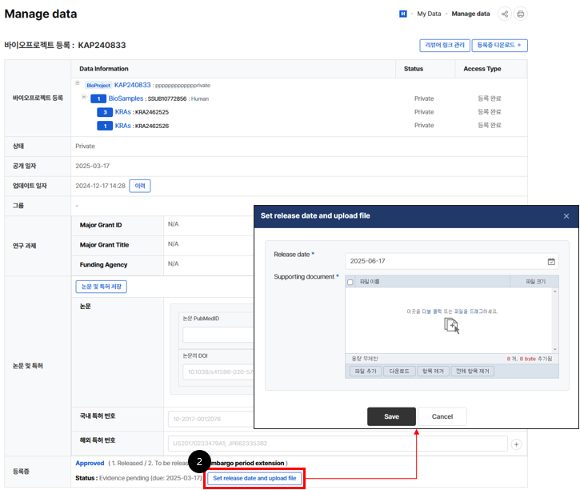Click the BioSamples count badge

[98, 98]
